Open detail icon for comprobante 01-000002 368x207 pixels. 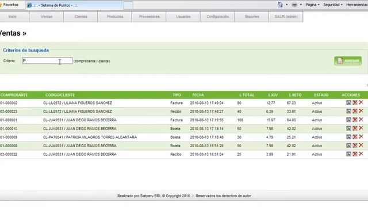348,102
